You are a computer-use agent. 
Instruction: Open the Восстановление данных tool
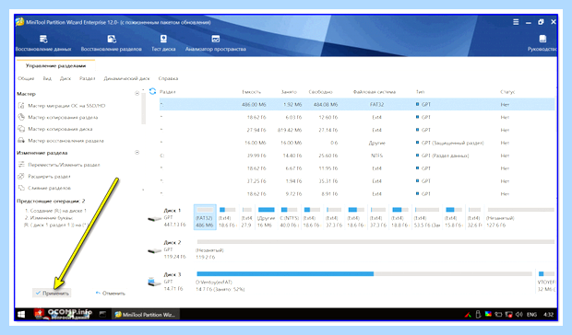(x=43, y=43)
